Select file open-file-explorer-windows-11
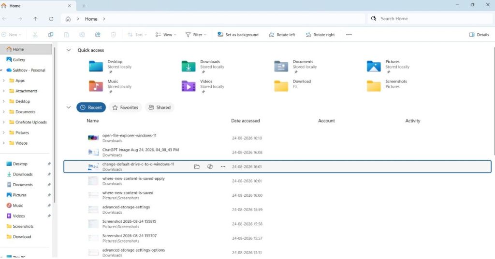 (277, 138)
